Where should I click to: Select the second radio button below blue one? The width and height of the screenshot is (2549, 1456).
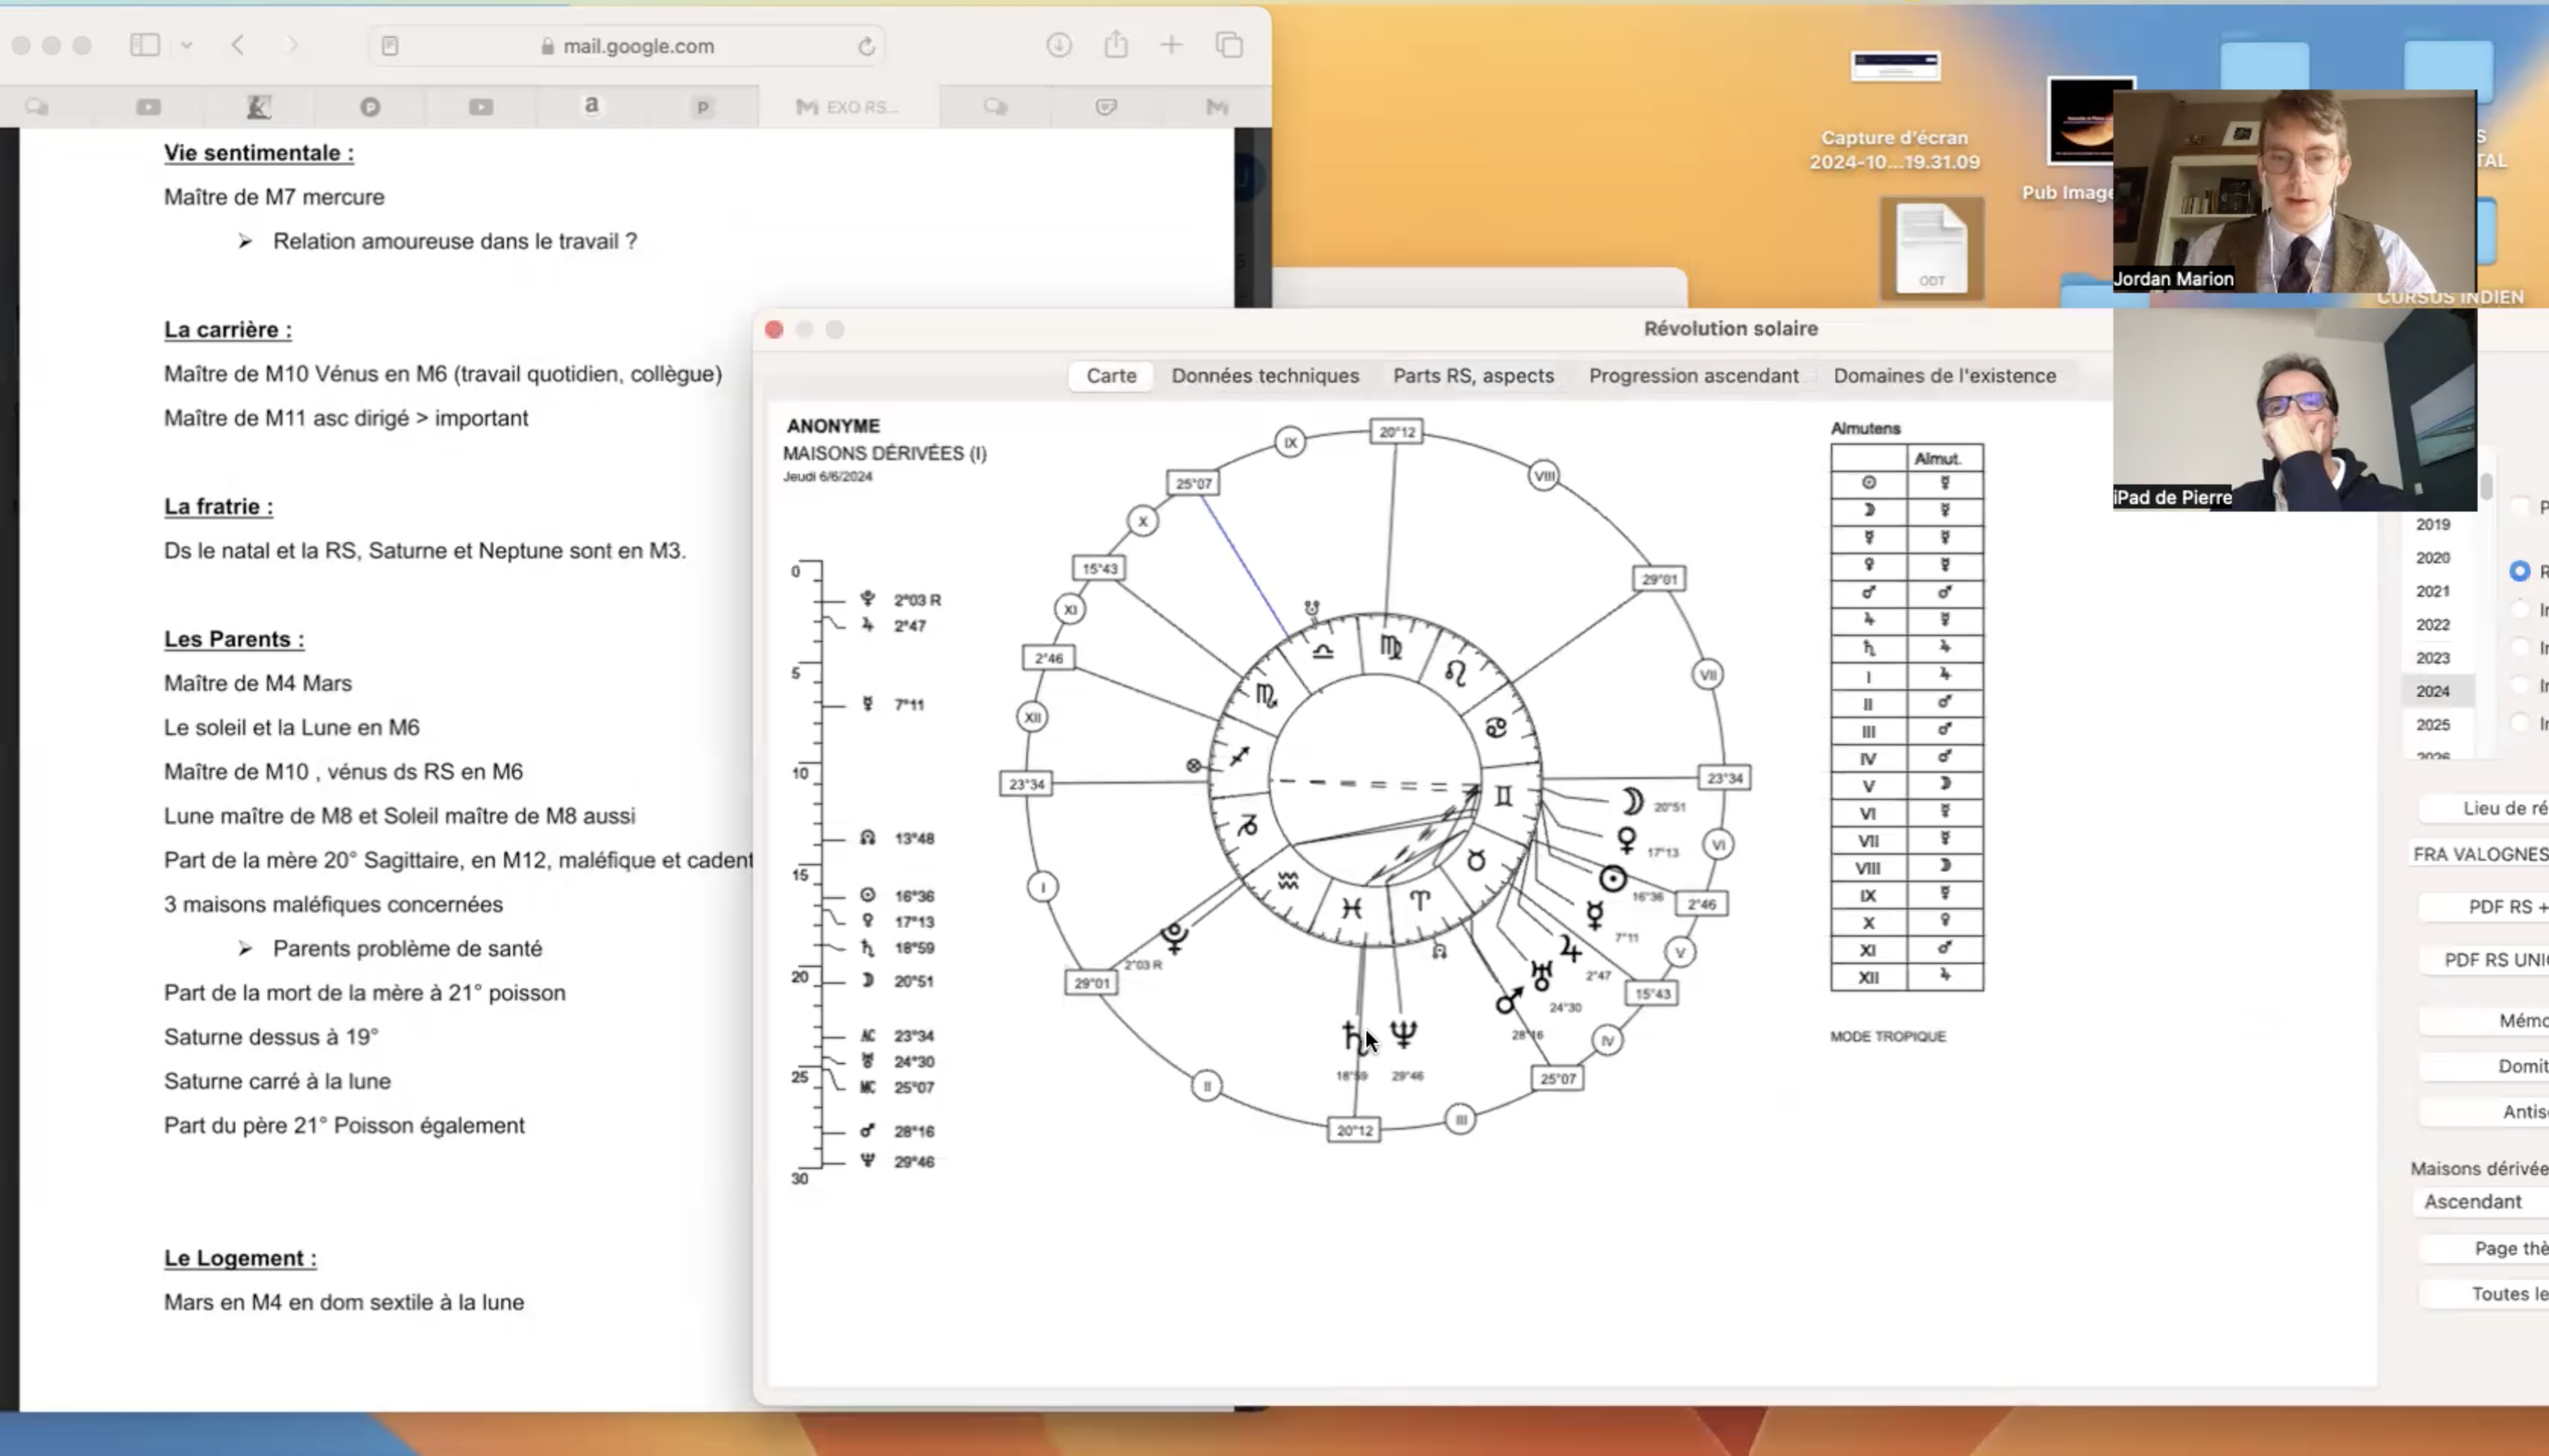point(2520,648)
